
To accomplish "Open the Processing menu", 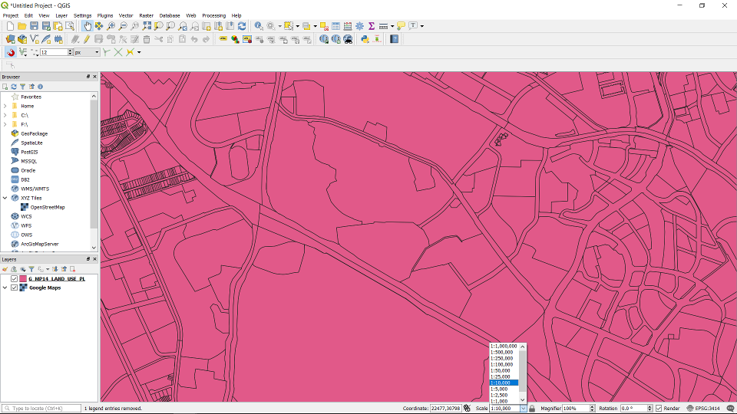I will [x=213, y=15].
